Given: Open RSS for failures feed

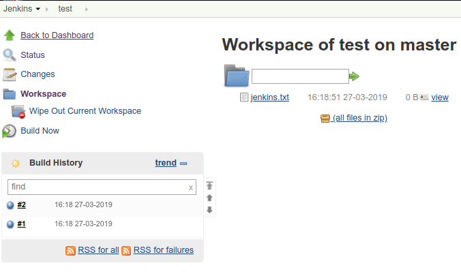Looking at the screenshot, I should 164,250.
